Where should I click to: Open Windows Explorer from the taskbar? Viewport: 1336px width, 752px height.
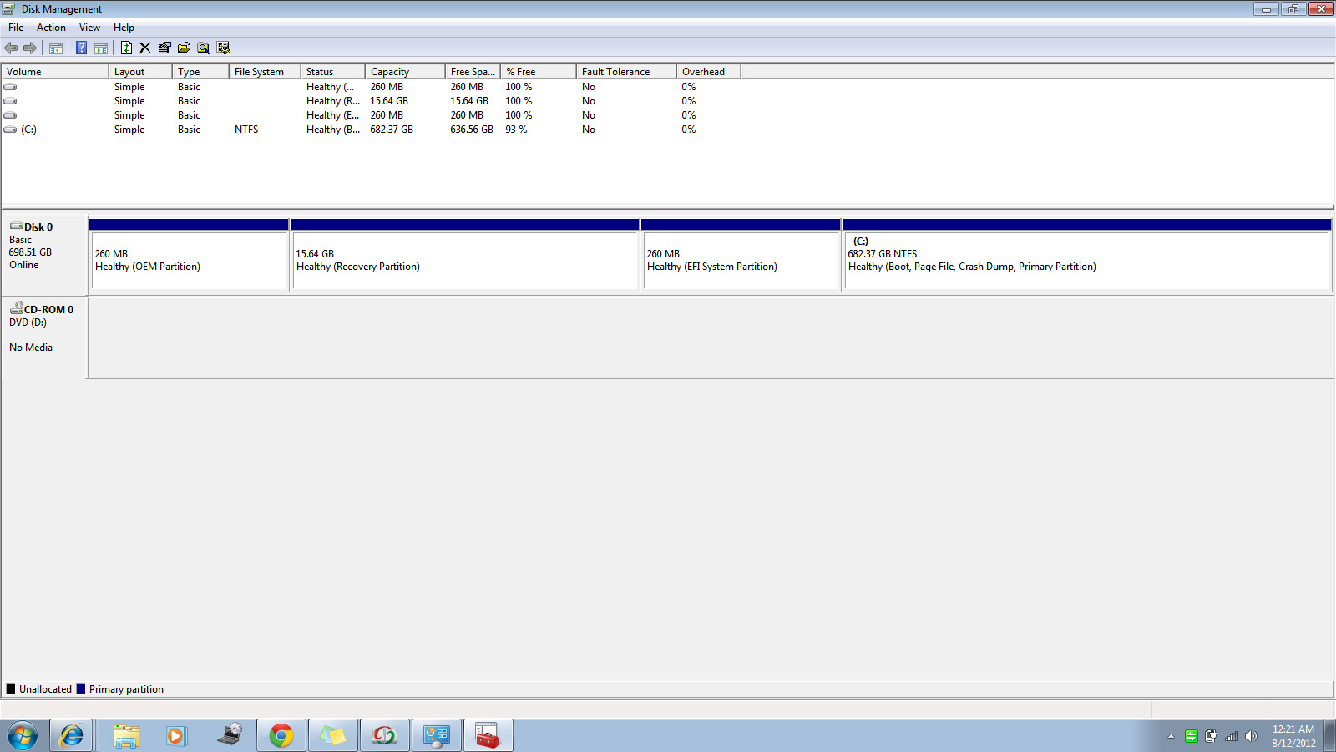click(126, 736)
